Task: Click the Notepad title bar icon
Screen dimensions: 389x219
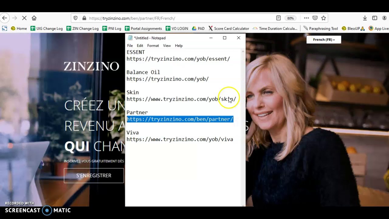Action: pos(130,38)
